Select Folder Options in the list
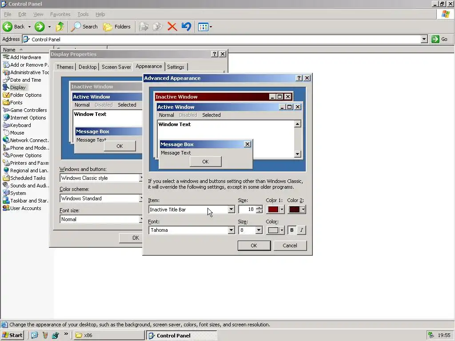This screenshot has height=341, width=455. point(22,95)
